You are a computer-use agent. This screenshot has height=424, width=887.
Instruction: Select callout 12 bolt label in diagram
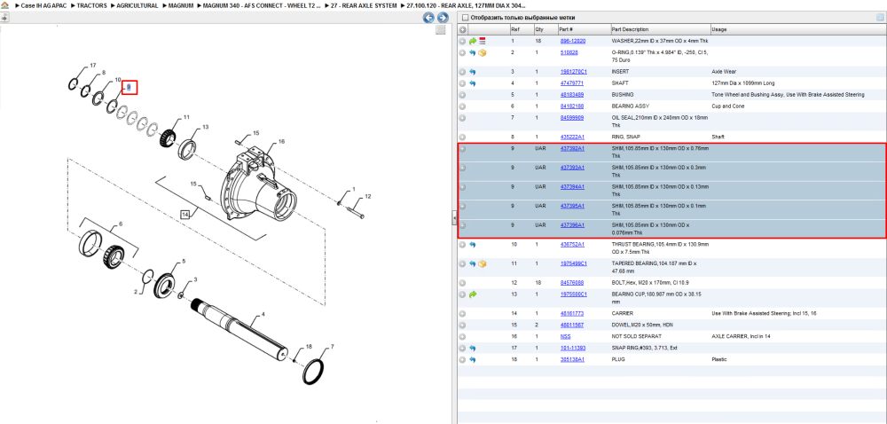368,197
